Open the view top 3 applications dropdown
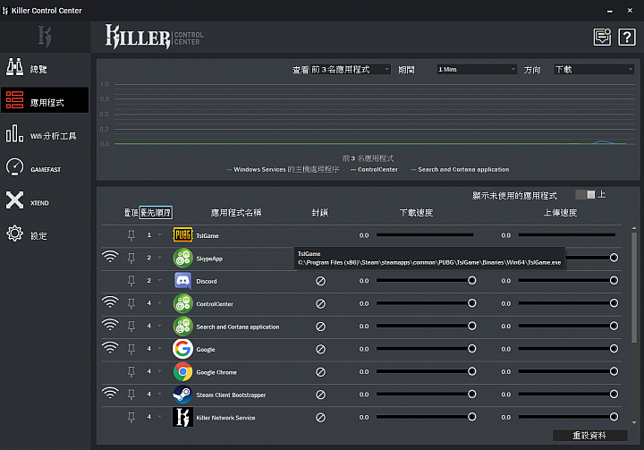 point(351,70)
